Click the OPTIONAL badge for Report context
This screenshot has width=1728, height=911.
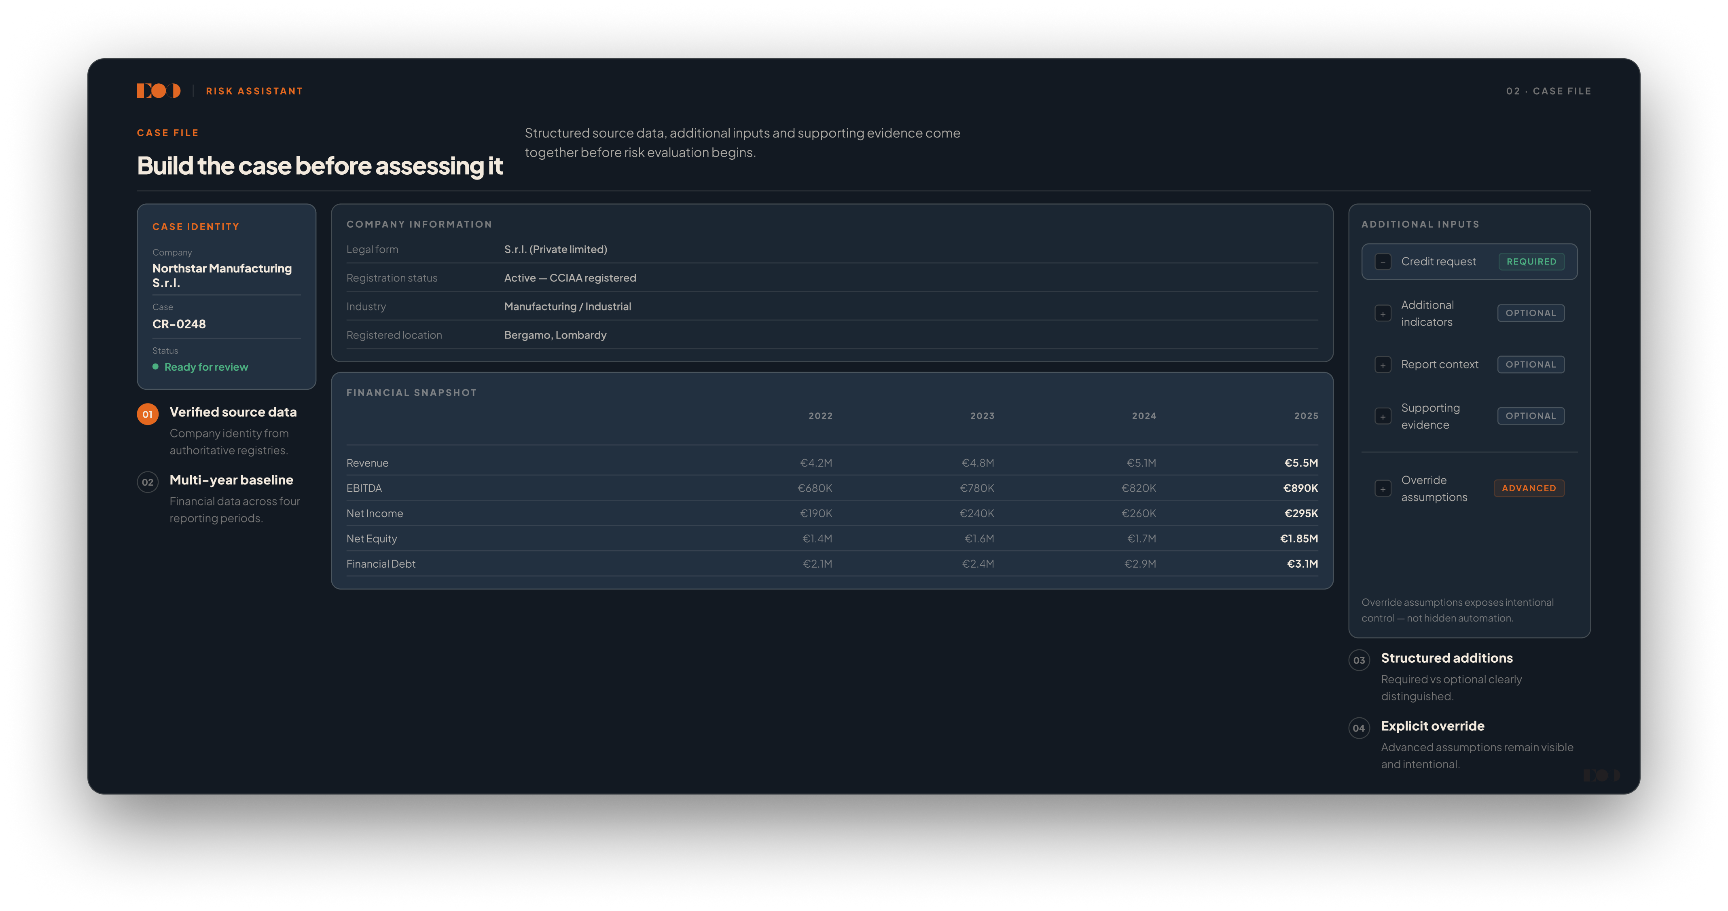tap(1530, 365)
